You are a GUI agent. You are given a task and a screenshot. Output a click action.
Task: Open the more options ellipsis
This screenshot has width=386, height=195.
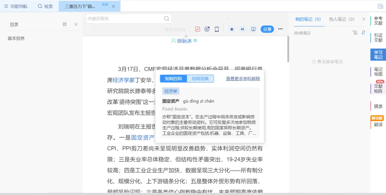pos(281,29)
